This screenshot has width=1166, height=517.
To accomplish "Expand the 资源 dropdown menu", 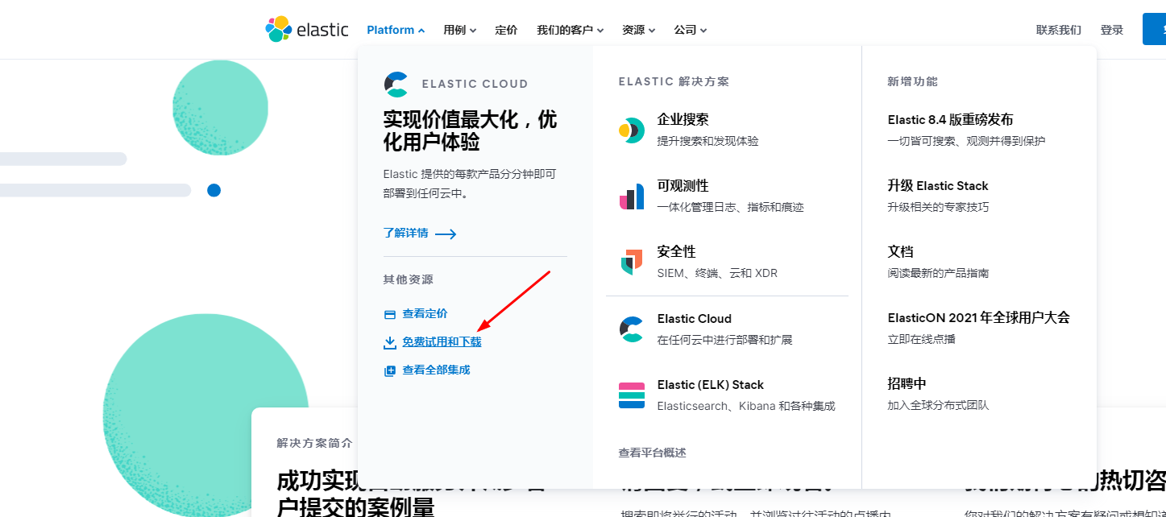I will click(638, 30).
